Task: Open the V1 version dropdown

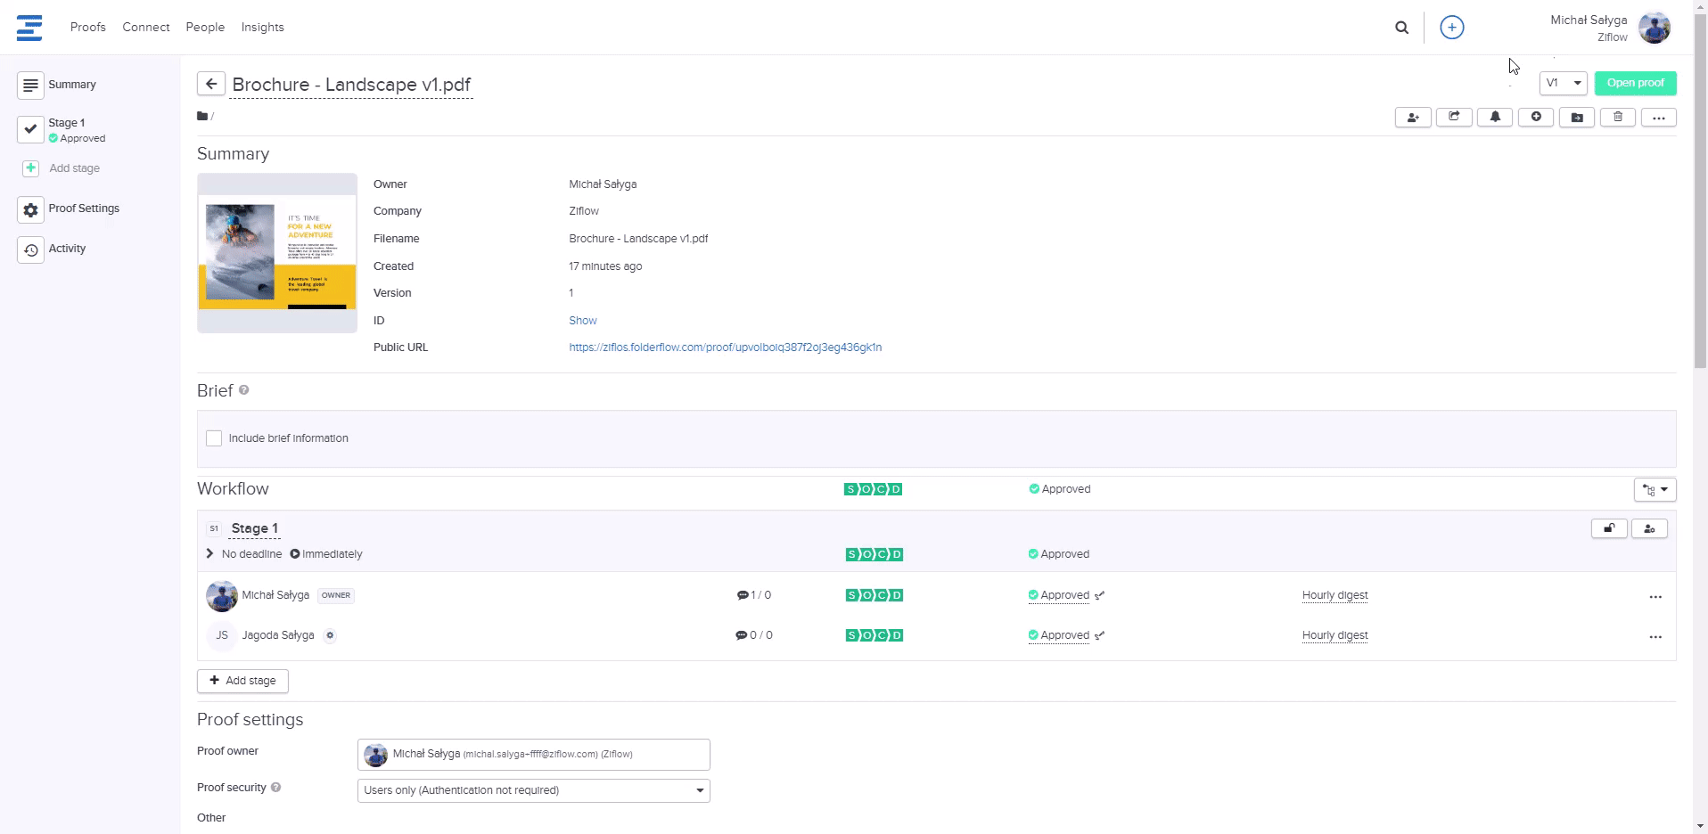Action: pyautogui.click(x=1563, y=83)
